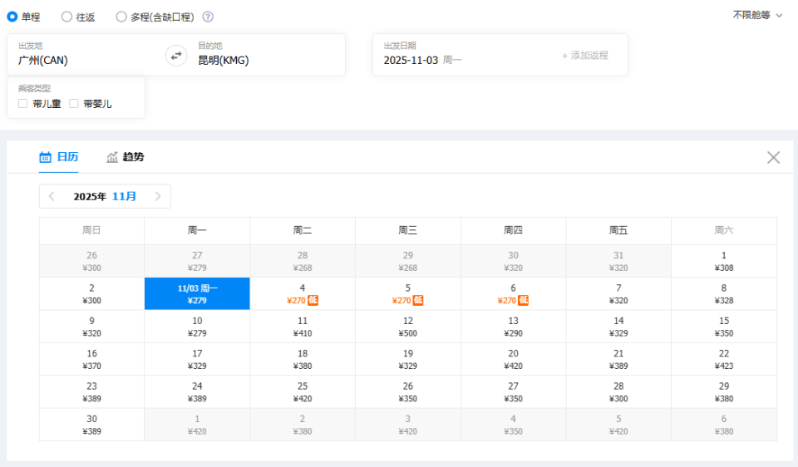Select October 27 priced ¥279
The height and width of the screenshot is (467, 798).
[x=197, y=261]
